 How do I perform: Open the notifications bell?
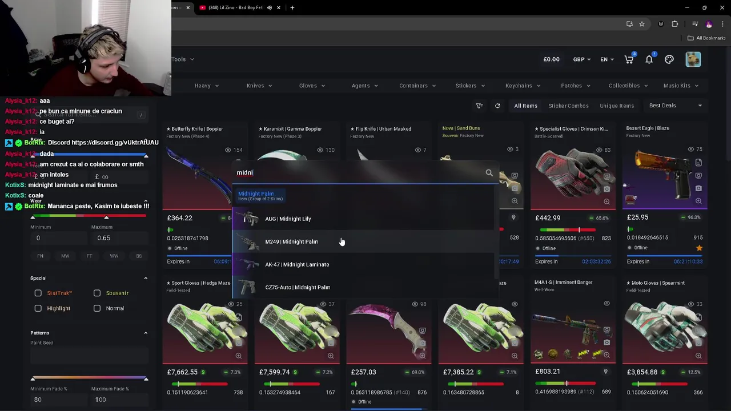pyautogui.click(x=649, y=59)
